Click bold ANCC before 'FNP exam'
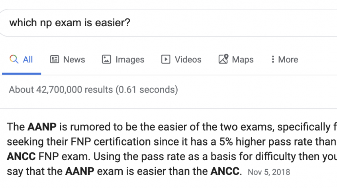 point(21,157)
